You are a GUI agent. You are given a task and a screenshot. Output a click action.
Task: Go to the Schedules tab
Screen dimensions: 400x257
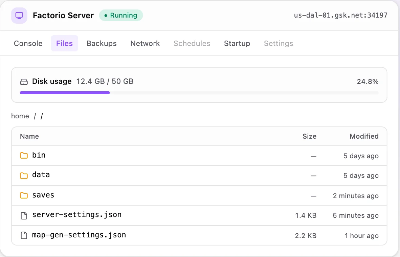[192, 43]
